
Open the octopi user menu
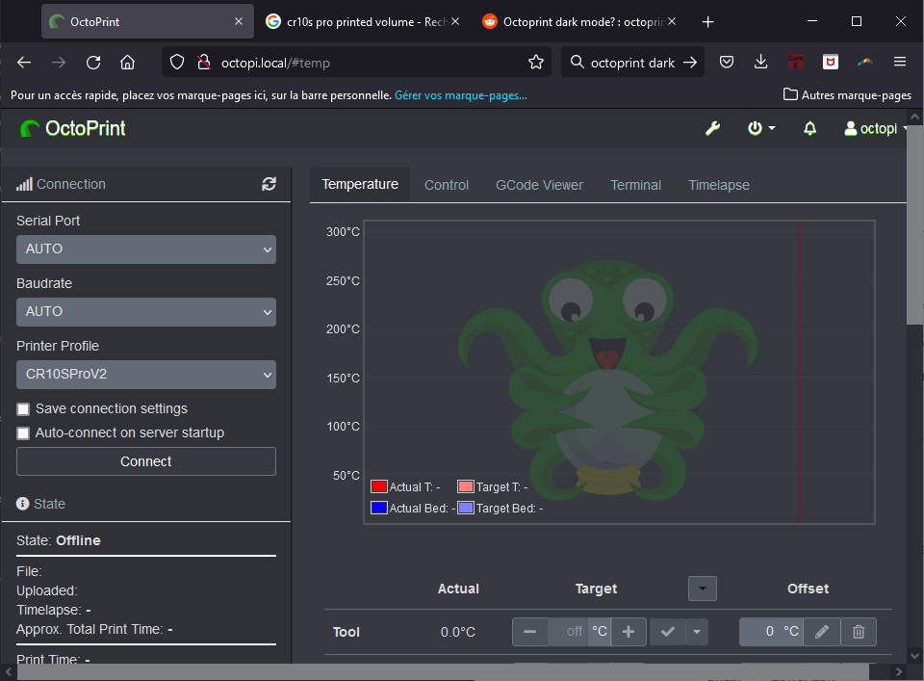(x=875, y=128)
